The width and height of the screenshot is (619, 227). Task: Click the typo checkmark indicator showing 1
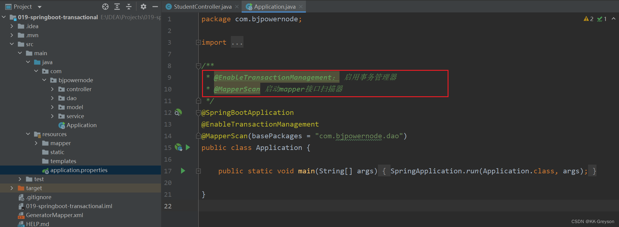click(x=602, y=19)
